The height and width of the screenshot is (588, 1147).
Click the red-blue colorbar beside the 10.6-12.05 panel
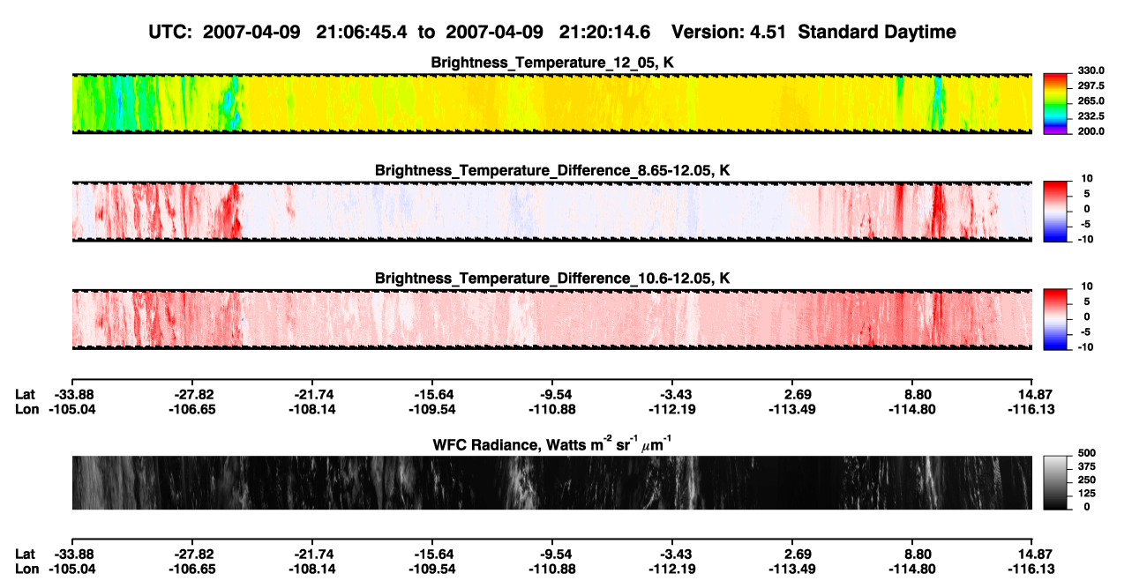[1056, 319]
